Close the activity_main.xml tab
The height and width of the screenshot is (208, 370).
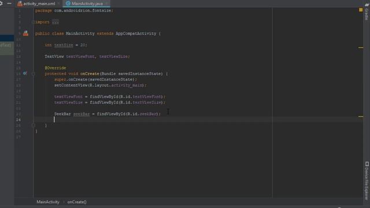58,3
